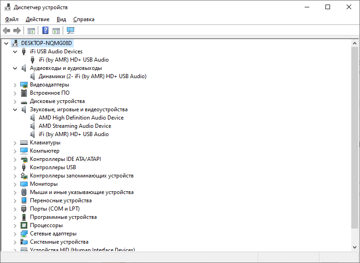Click the scrollbar up arrow
Image resolution: width=360 pixels, height=263 pixels.
355,43
